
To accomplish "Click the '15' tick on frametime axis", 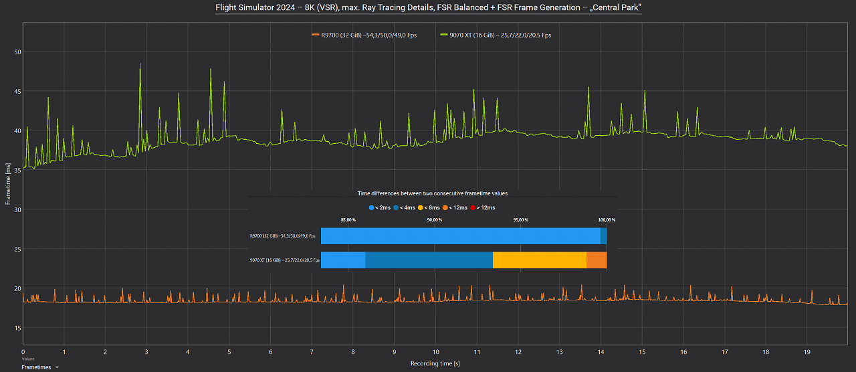I will [17, 328].
